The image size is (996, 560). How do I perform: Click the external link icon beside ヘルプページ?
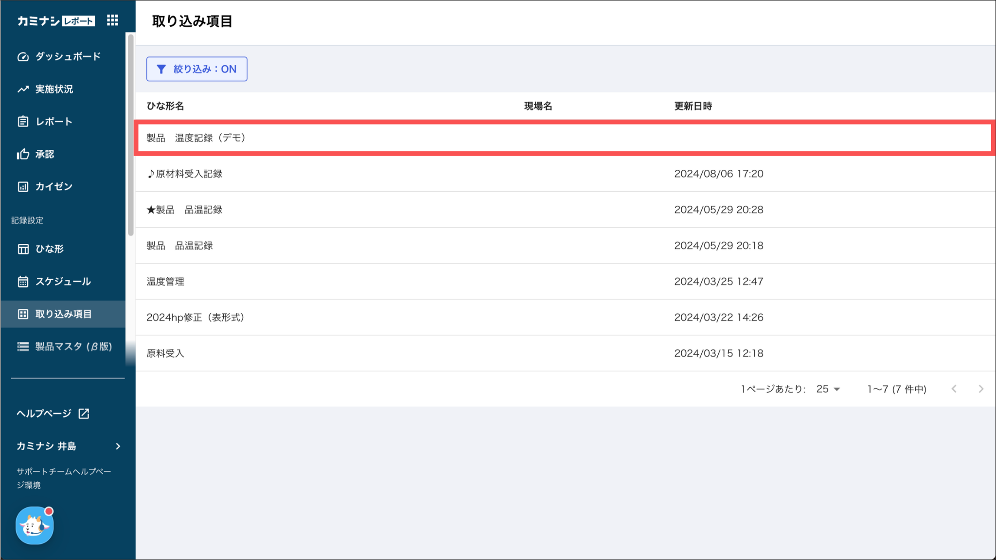point(84,414)
